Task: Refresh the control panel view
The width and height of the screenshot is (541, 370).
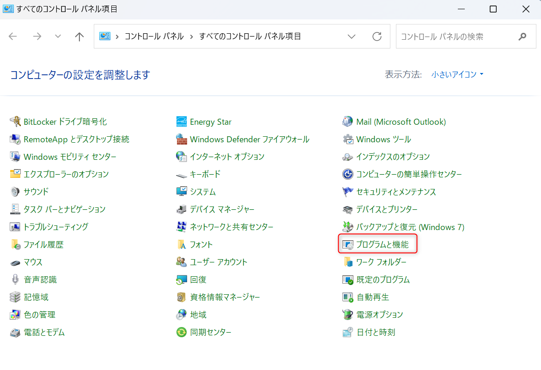Action: [x=377, y=36]
